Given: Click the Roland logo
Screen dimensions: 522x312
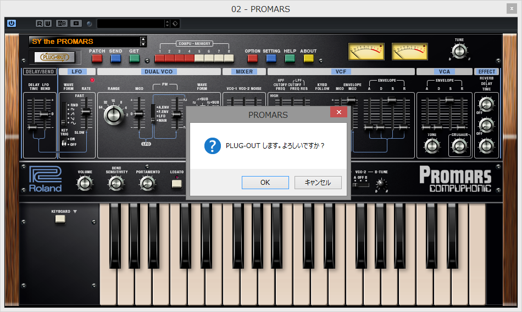Looking at the screenshot, I should point(45,179).
